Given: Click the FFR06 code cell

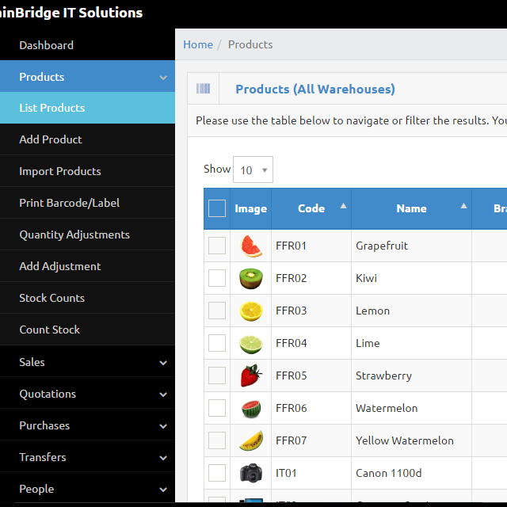Looking at the screenshot, I should point(311,408).
